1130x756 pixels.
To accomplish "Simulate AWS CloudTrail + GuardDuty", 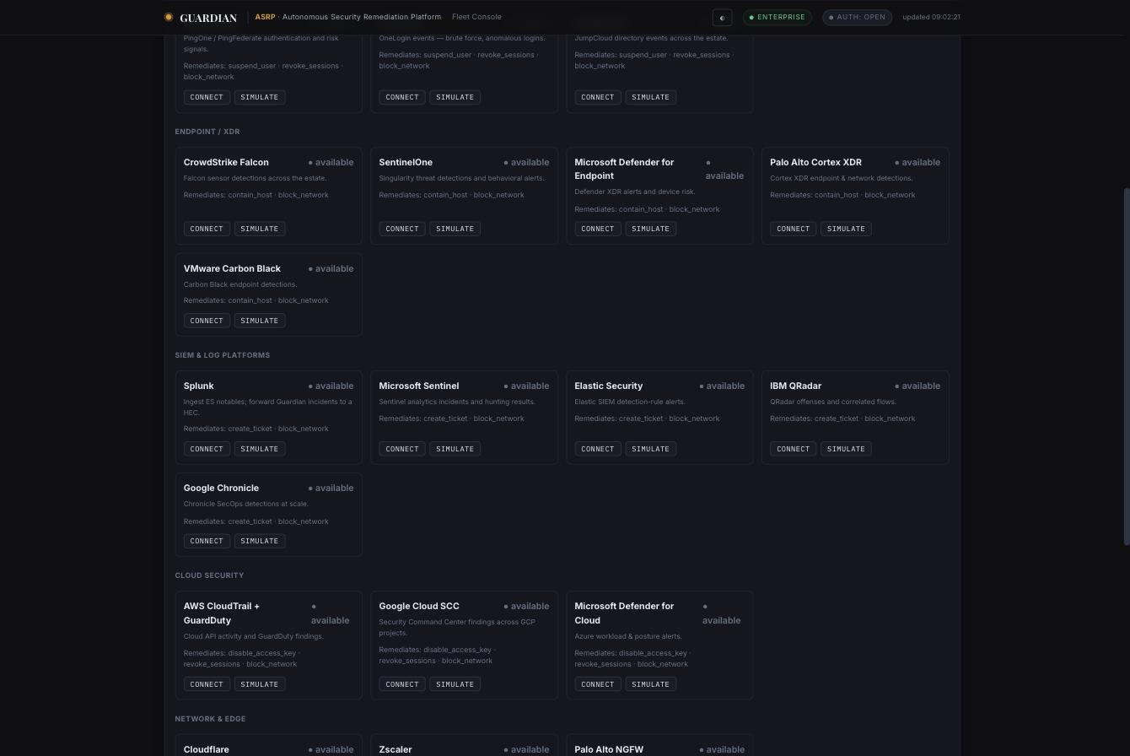I will (x=260, y=684).
